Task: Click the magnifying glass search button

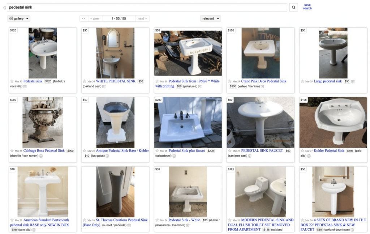Action: pyautogui.click(x=293, y=7)
